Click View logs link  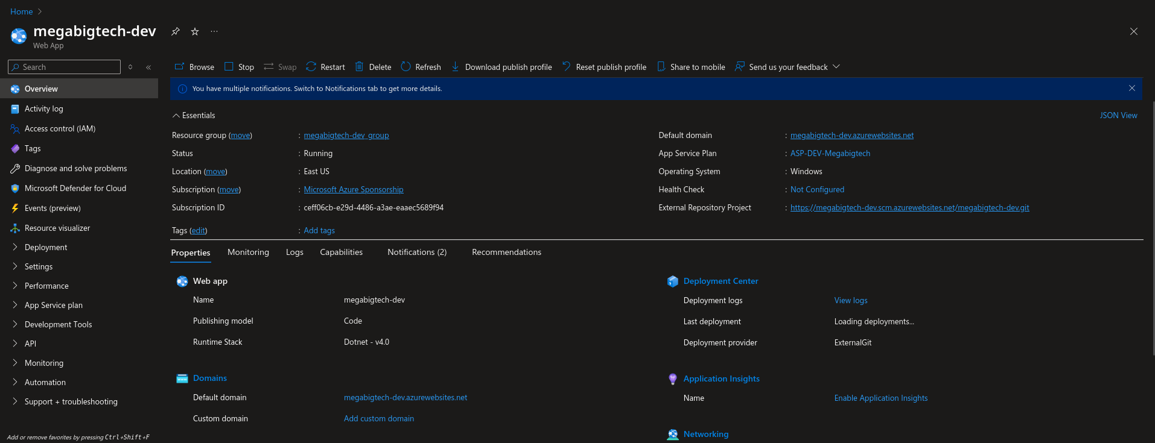[851, 300]
